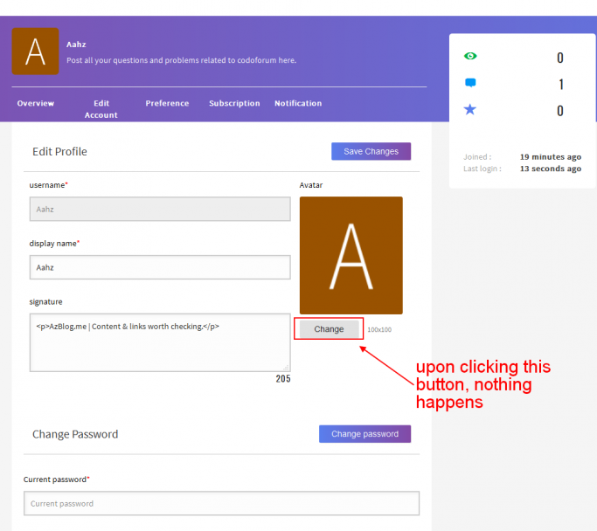Screen dimensions: 597x531
Task: Click the green eye views icon
Action: tap(470, 56)
